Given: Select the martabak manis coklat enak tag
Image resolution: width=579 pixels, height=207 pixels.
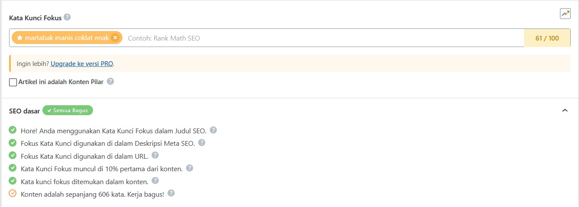Looking at the screenshot, I should pos(67,38).
